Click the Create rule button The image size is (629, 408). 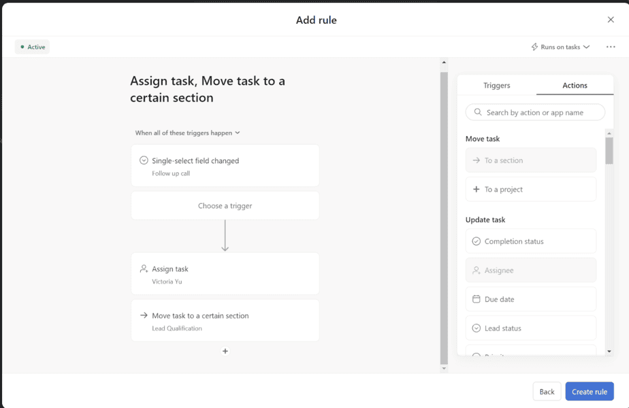click(x=590, y=391)
